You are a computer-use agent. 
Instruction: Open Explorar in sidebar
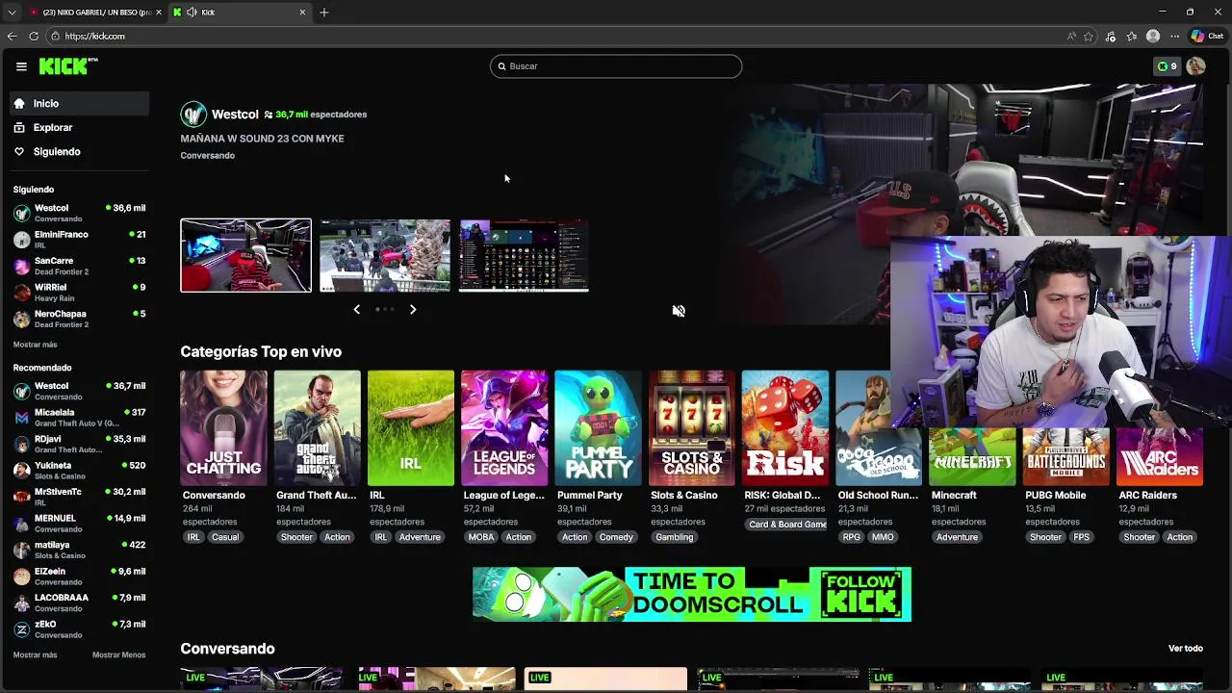pyautogui.click(x=80, y=127)
